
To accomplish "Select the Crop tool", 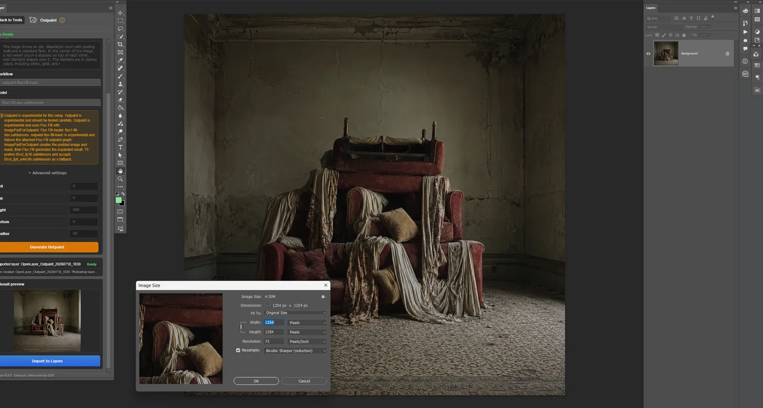I will click(x=120, y=44).
